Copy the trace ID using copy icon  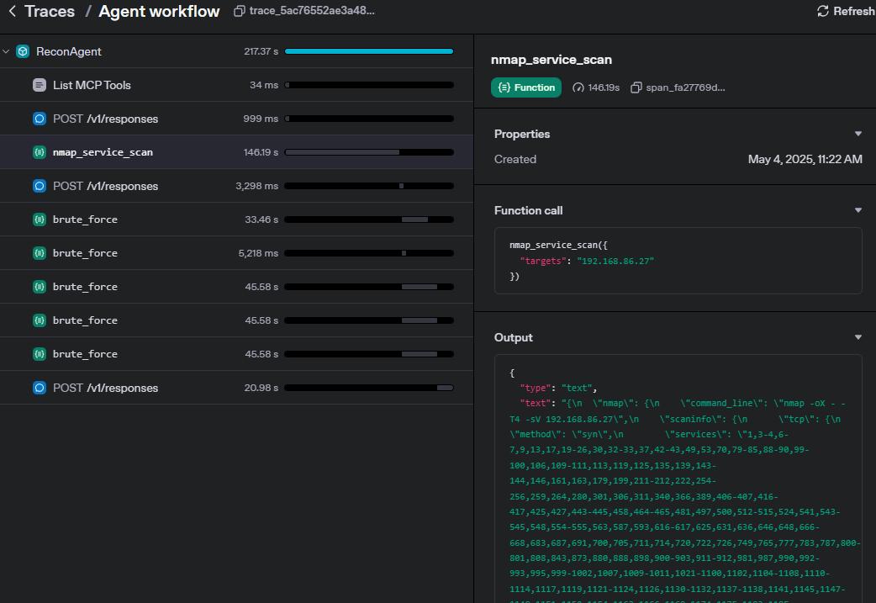coord(240,12)
